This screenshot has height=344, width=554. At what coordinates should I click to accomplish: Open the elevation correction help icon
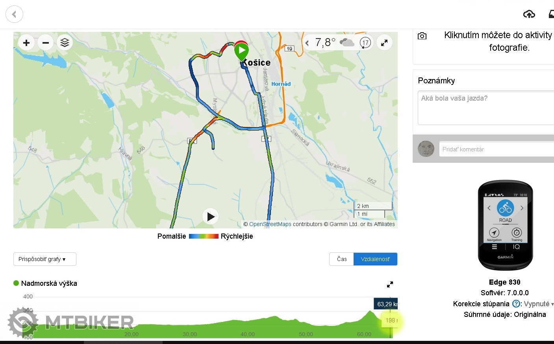[516, 304]
